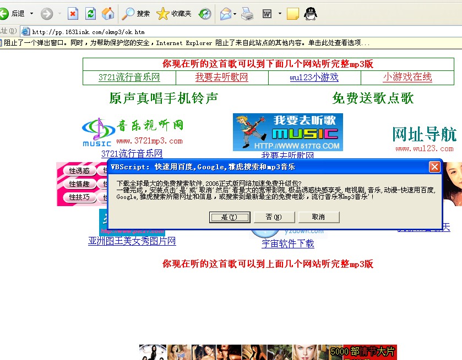Open 3721流行音乐网 link in top table
Viewport: 462px width, 360px height.
tap(129, 77)
